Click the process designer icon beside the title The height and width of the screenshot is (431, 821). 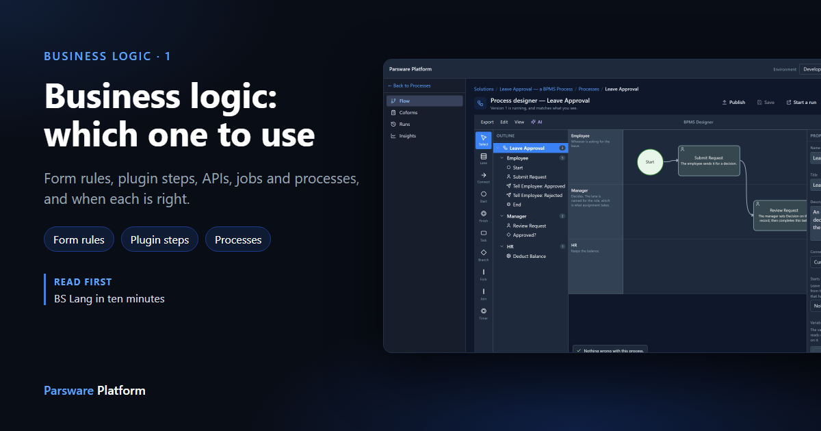[480, 104]
